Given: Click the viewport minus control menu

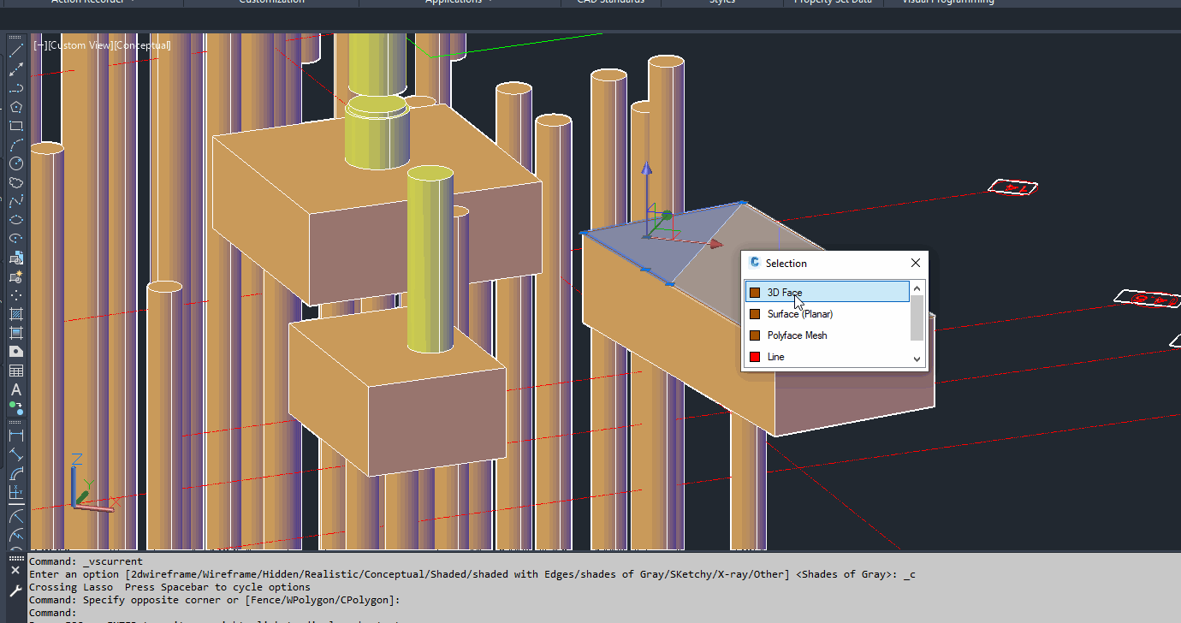Looking at the screenshot, I should (x=40, y=45).
